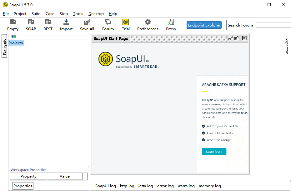Viewport: 291px width, 191px height.
Task: Show the jetty log tab
Action: 146,186
